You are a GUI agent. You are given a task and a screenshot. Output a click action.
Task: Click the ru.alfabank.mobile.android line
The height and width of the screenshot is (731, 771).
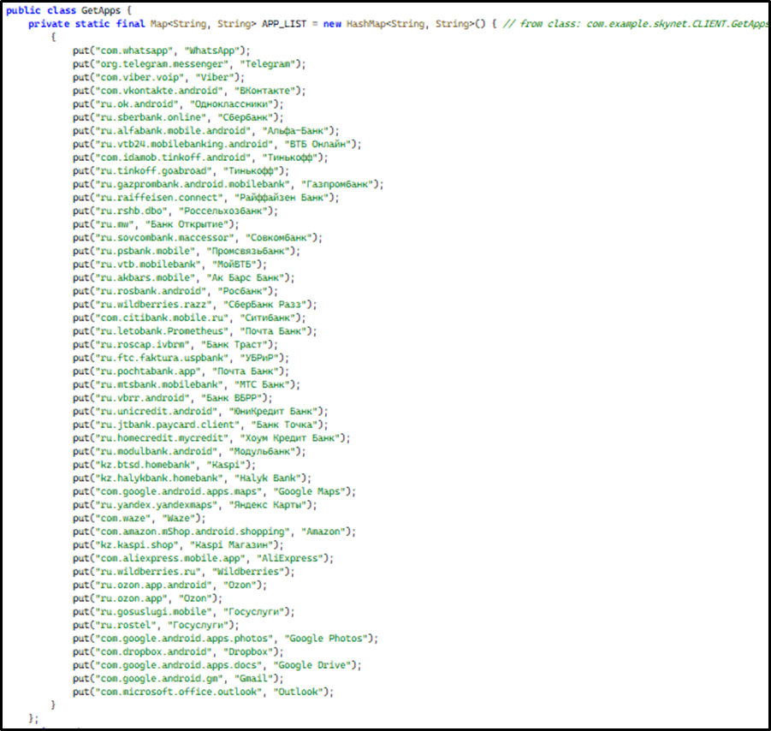(x=206, y=130)
